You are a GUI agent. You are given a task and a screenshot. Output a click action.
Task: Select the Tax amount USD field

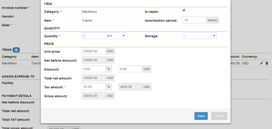click(x=130, y=87)
